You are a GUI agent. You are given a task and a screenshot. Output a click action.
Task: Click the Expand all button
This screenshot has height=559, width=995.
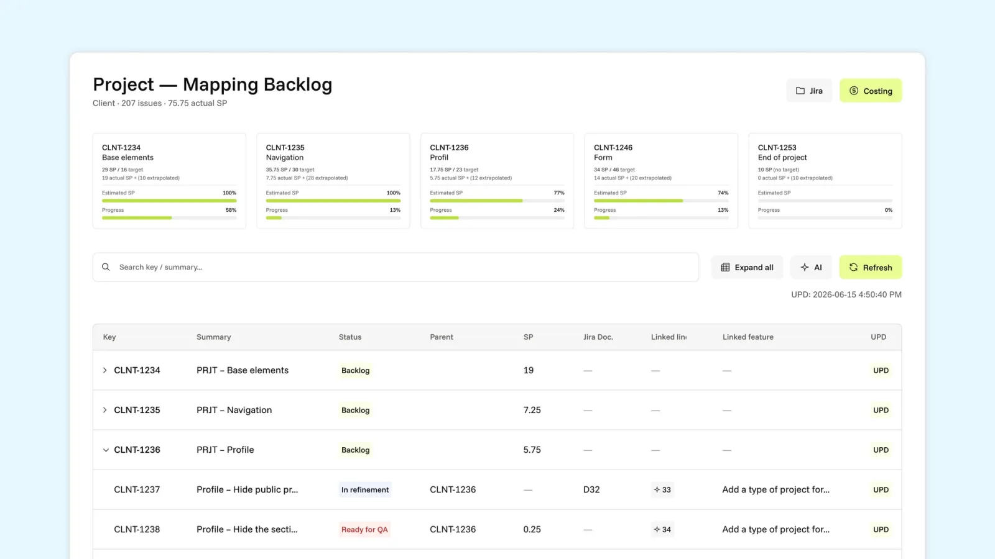tap(747, 268)
